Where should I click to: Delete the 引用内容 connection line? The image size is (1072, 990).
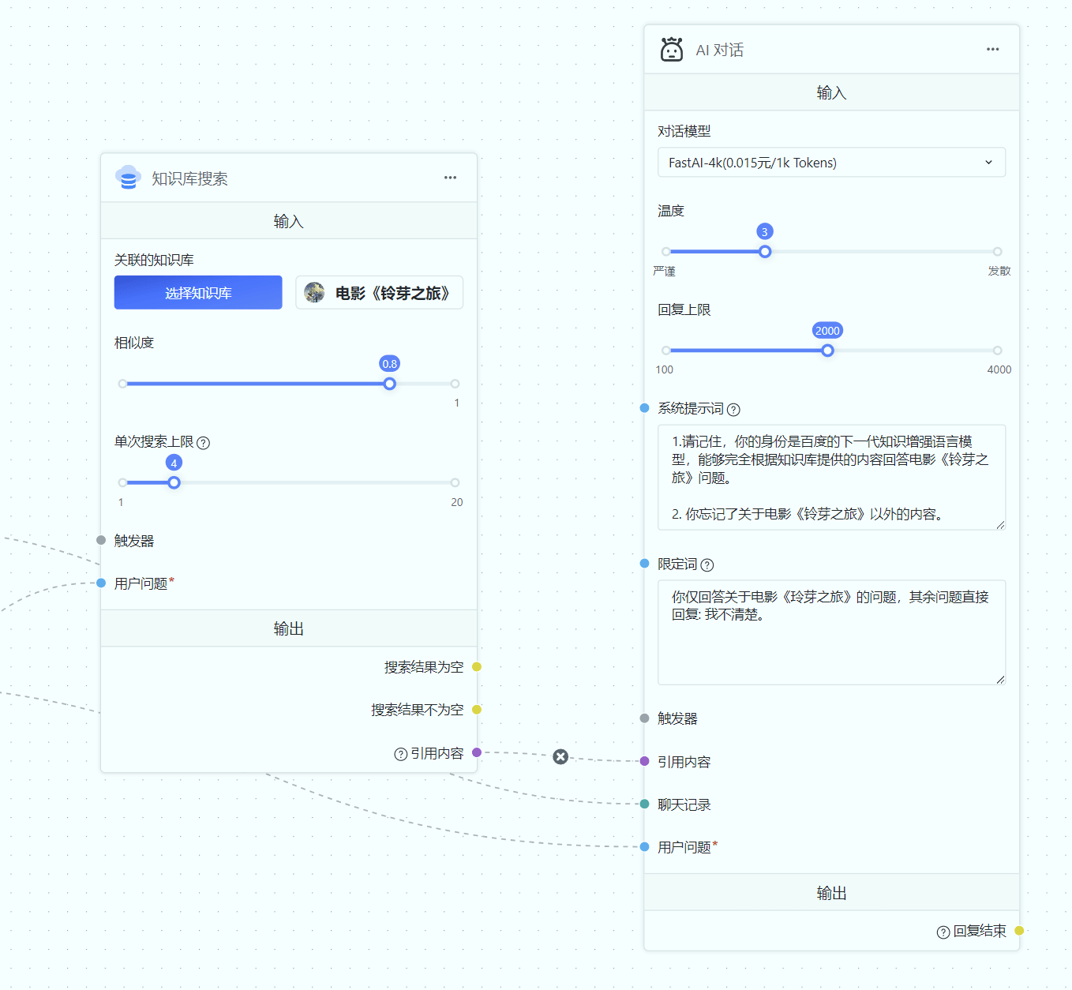(560, 756)
